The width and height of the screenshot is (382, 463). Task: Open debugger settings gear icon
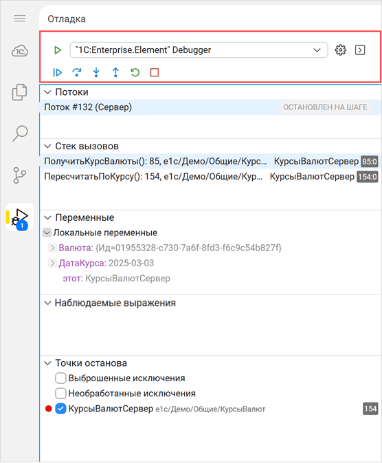coord(340,50)
